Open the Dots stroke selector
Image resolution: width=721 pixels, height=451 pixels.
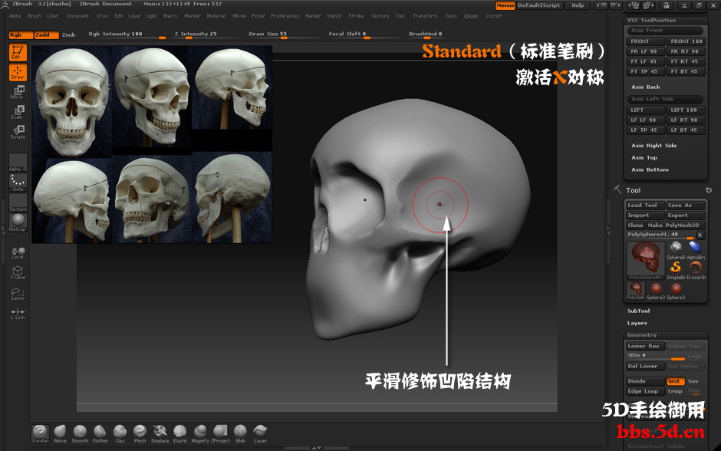tap(18, 183)
